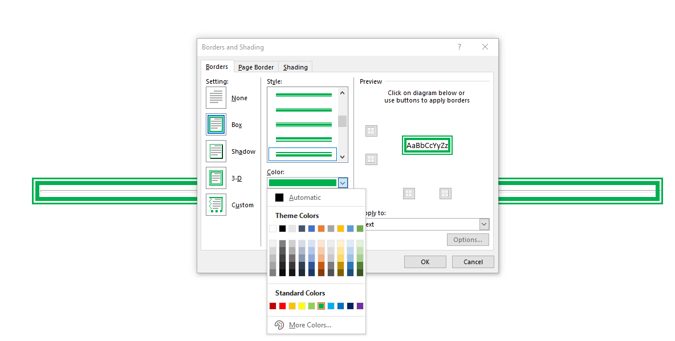Toggle the left border button in Preview
The width and height of the screenshot is (675, 341).
(409, 194)
